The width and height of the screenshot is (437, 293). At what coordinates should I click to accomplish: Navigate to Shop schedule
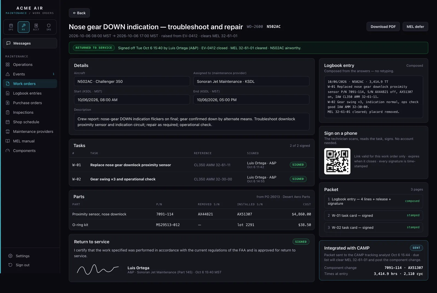30,122
